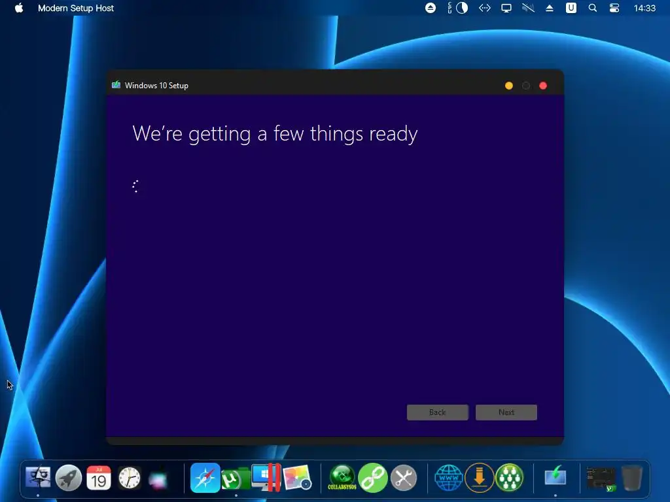Open the Trash in the dock
670x502 pixels.
click(632, 478)
